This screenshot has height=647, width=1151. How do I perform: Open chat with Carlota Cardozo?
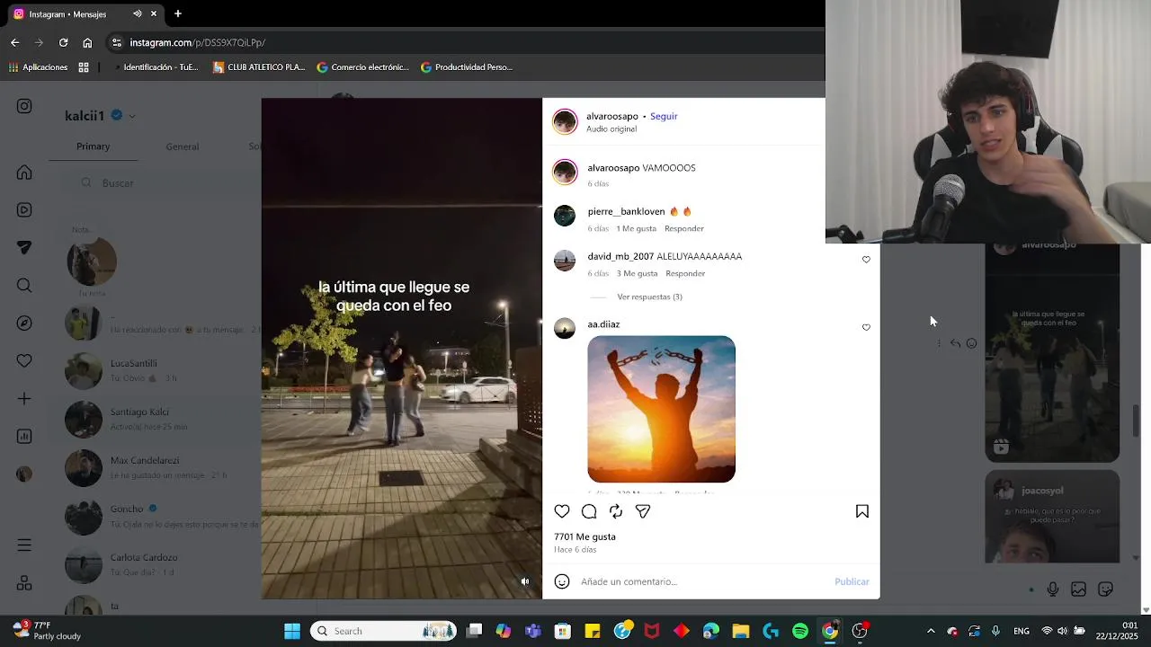click(x=162, y=564)
